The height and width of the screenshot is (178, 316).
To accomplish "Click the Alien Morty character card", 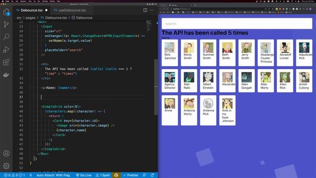I will tap(266, 81).
